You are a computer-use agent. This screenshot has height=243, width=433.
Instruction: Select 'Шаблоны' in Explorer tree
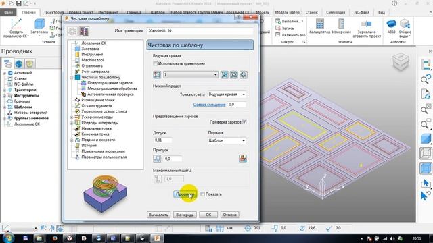point(23,107)
